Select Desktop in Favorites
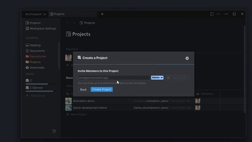The height and width of the screenshot is (142, 252). coord(33,45)
